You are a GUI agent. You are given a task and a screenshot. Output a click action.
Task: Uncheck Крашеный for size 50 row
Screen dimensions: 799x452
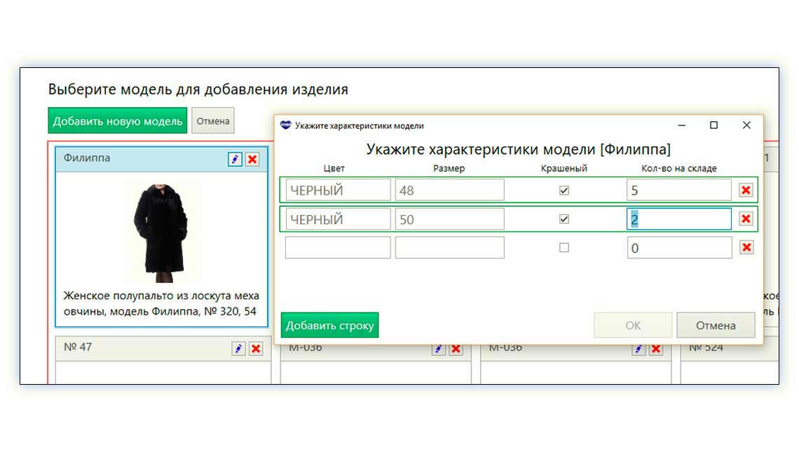564,219
